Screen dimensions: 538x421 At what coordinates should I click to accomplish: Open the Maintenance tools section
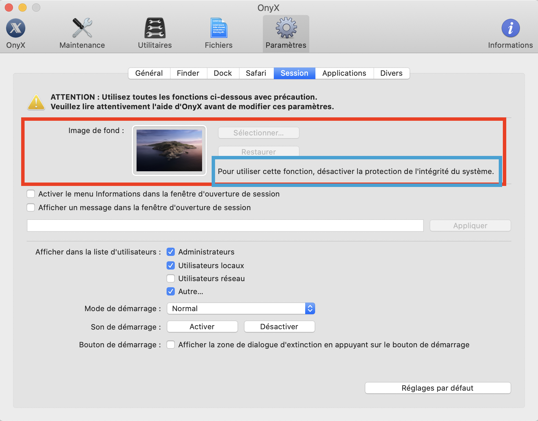click(82, 33)
